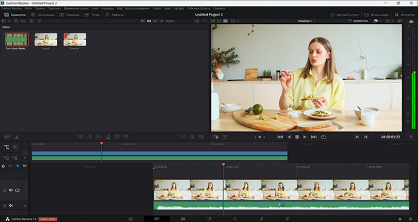Click the blue marker flag icon
Image resolution: width=418 pixels, height=222 pixels.
[x=17, y=166]
